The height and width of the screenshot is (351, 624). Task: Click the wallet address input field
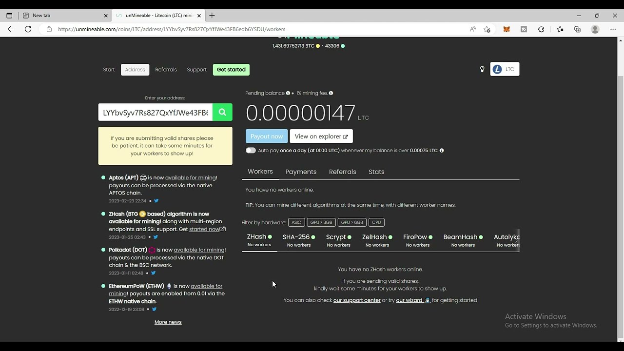point(156,112)
